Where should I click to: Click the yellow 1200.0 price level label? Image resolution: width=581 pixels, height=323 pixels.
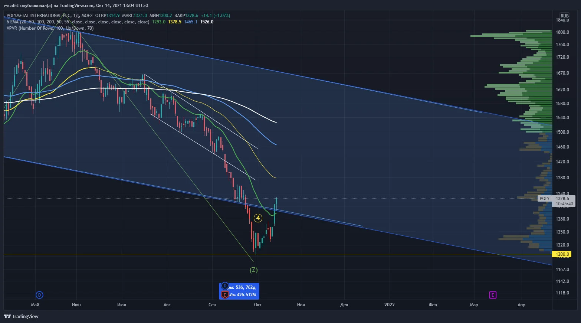tap(562, 254)
